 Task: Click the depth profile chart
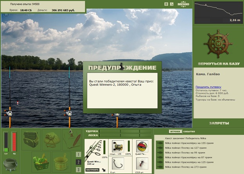tap(218, 13)
